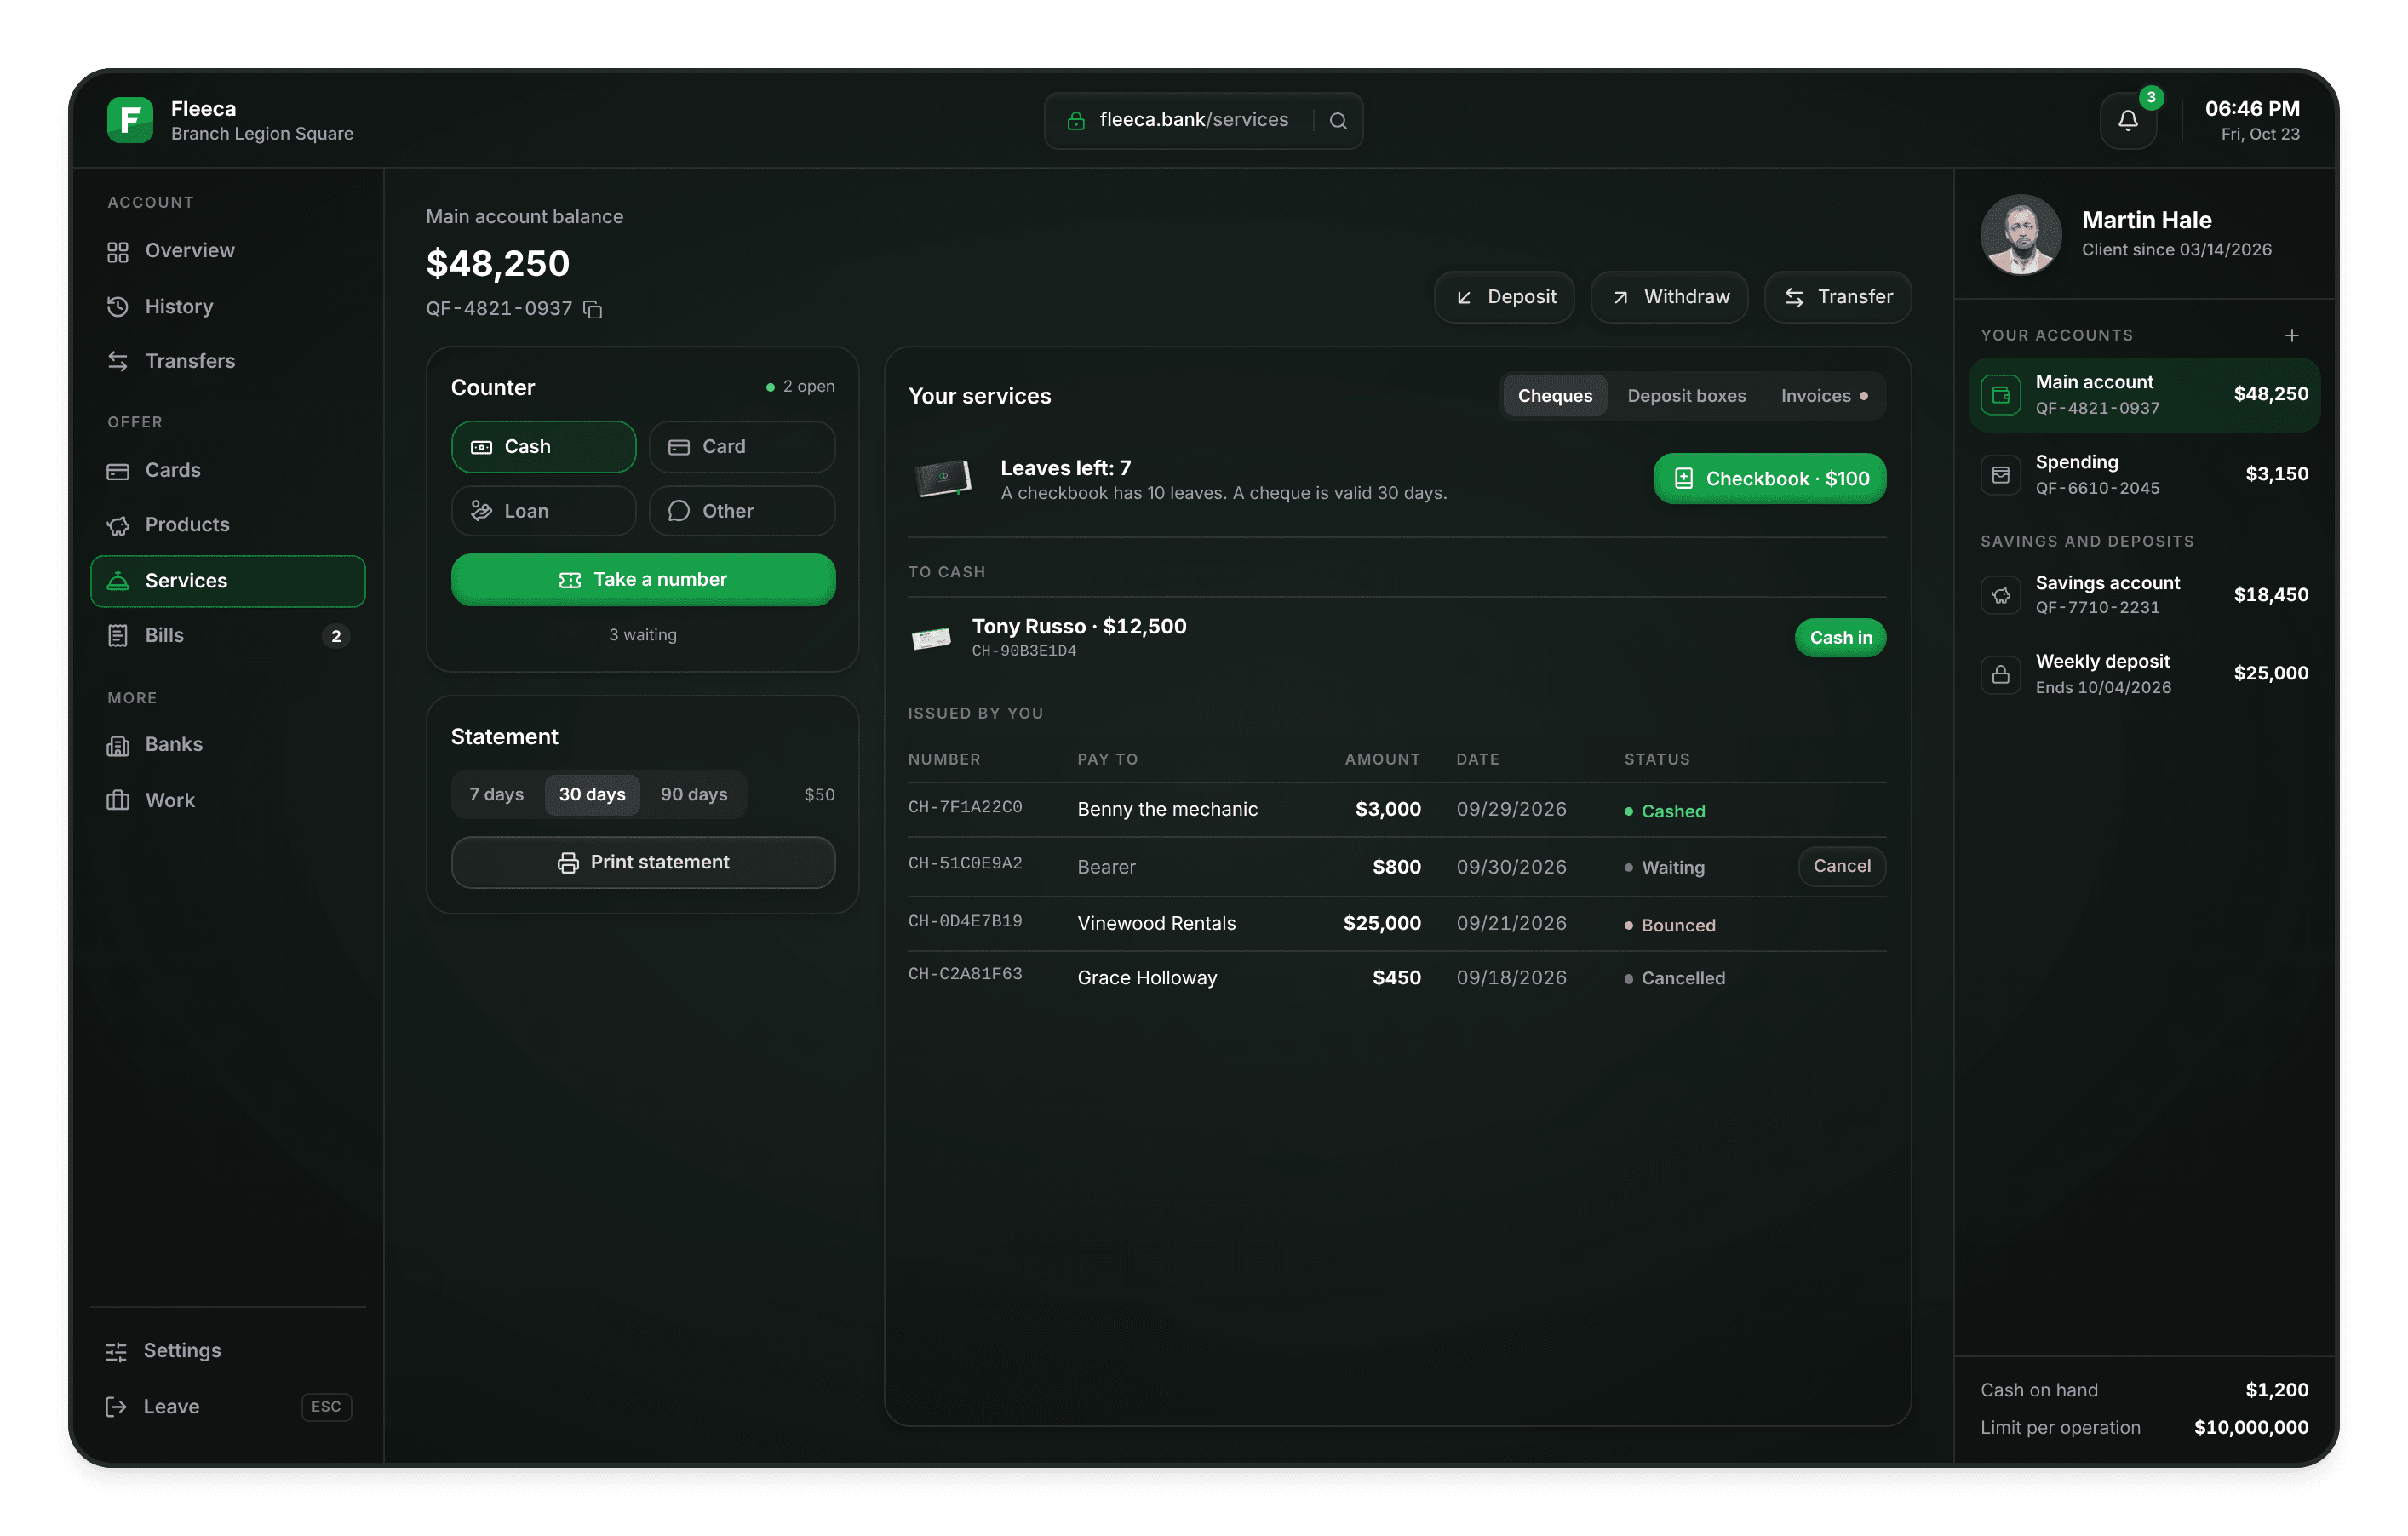Click the Tony Russo cheque image
2408x1536 pixels.
pyautogui.click(x=931, y=638)
